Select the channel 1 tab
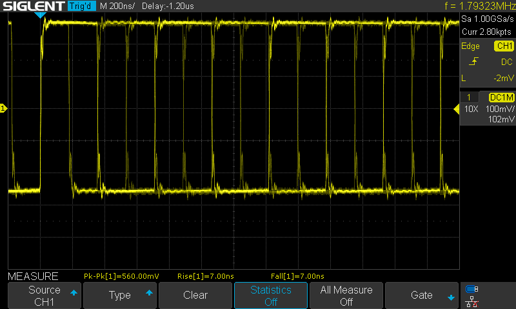Screen dimensions: 516x309 click(468, 97)
